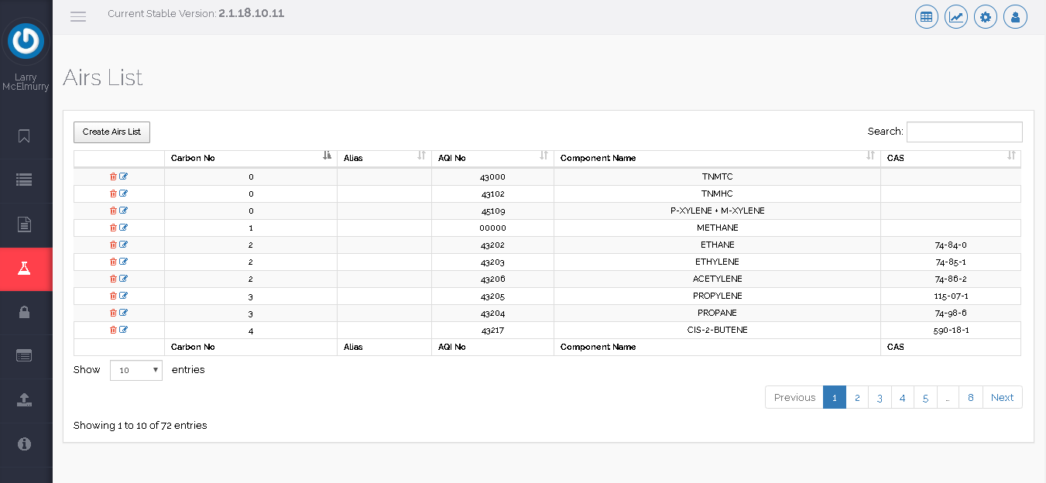Click the upload icon in sidebar
The width and height of the screenshot is (1046, 483).
pyautogui.click(x=25, y=399)
